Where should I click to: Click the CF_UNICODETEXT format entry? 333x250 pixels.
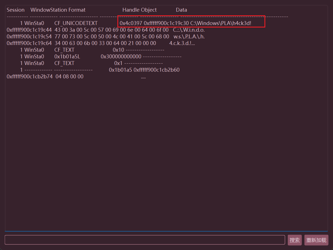pyautogui.click(x=76, y=23)
